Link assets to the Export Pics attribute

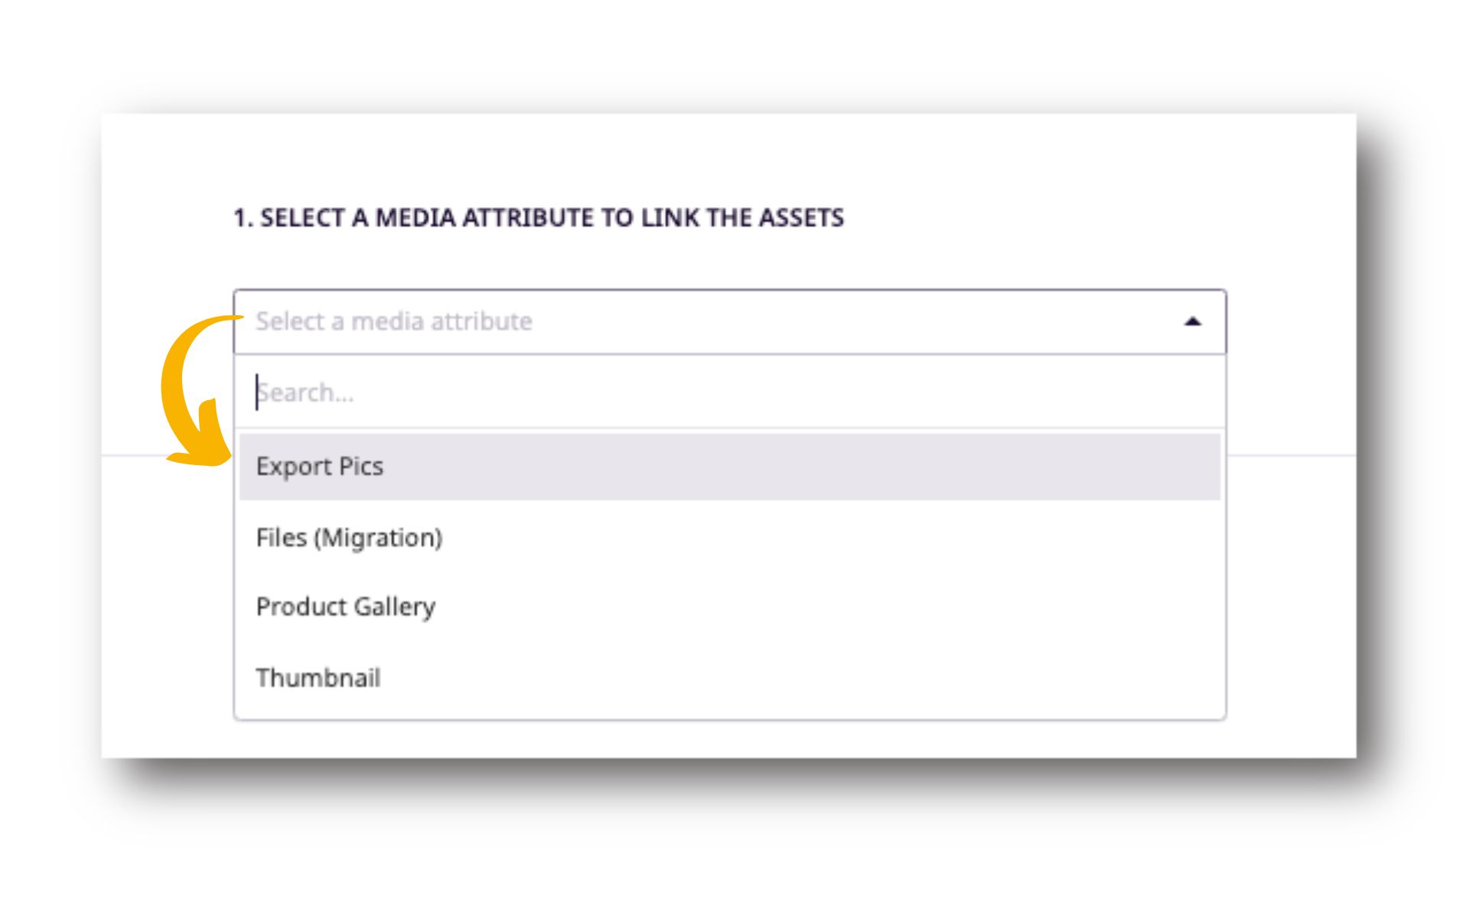[x=320, y=467]
